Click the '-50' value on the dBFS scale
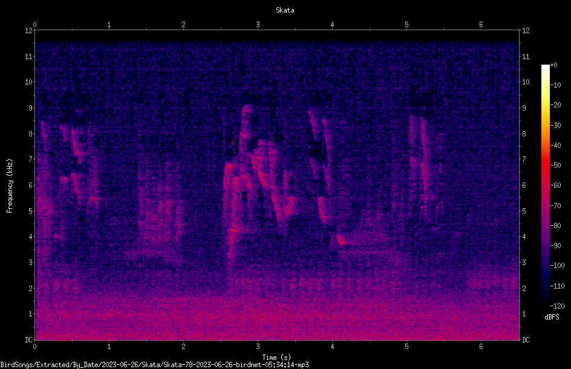This screenshot has width=571, height=369. pyautogui.click(x=556, y=165)
